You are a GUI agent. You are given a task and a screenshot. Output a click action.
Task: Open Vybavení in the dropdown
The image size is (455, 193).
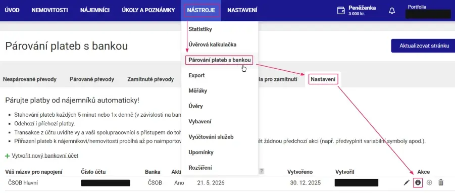click(x=199, y=122)
